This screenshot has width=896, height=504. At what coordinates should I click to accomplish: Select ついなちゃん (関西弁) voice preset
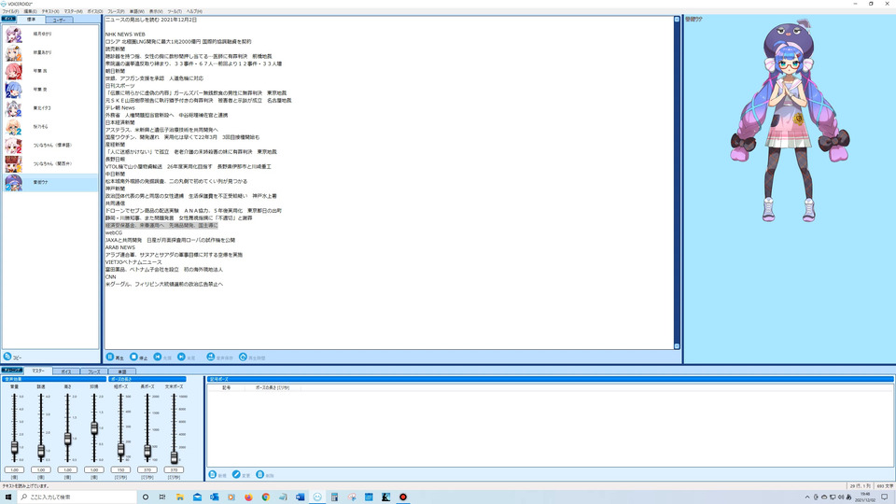pos(50,164)
